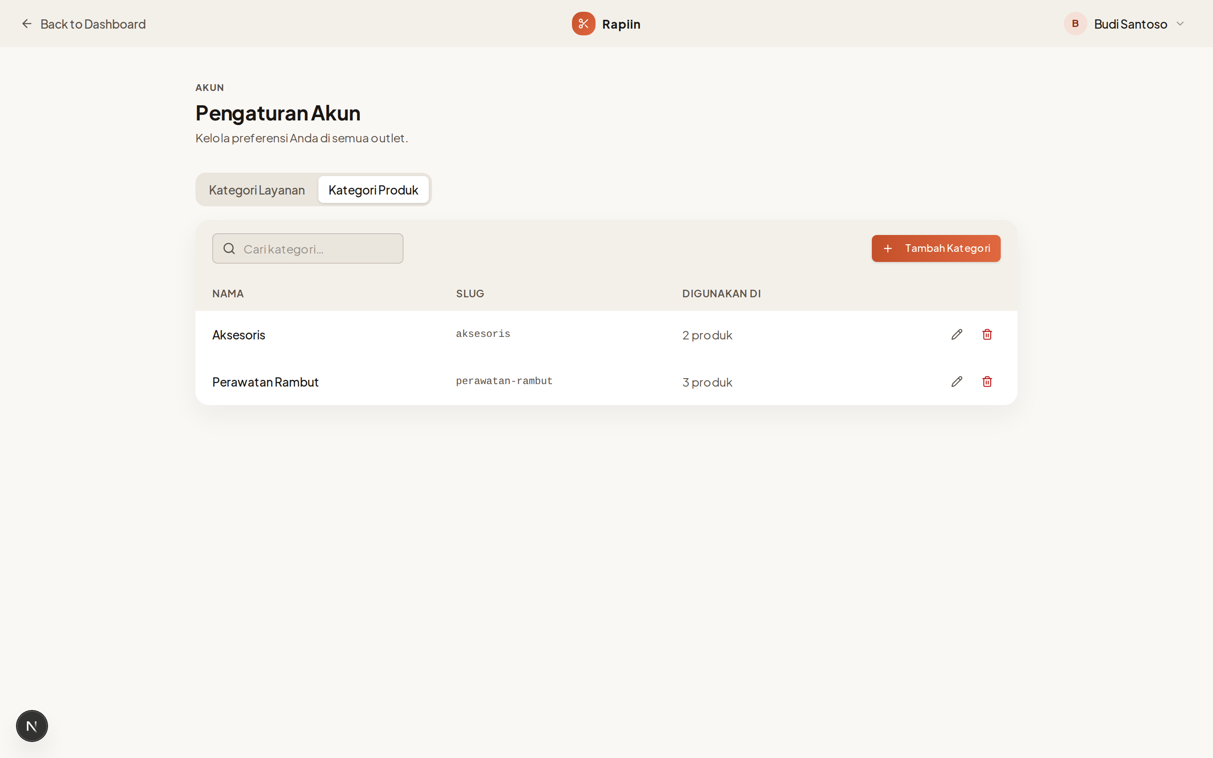Switch to Kategori Layanan tab
Viewport: 1213px width, 758px height.
click(256, 190)
